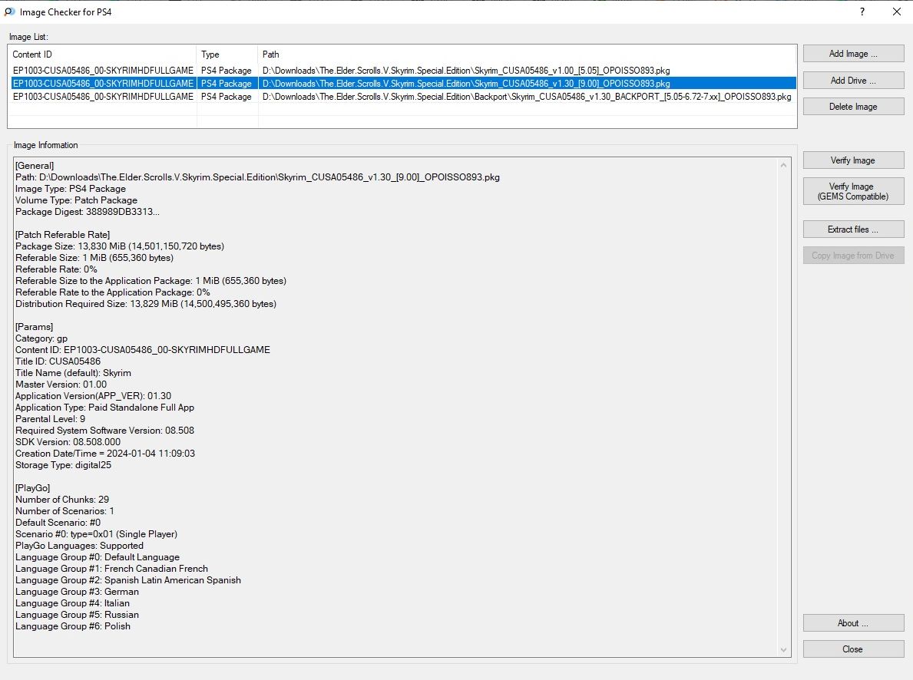Viewport: 913px width, 680px height.
Task: Click the Copy Image from Drive button
Action: [x=853, y=256]
